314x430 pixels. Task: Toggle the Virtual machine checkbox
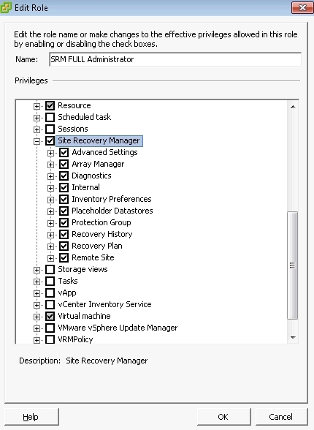(x=50, y=316)
